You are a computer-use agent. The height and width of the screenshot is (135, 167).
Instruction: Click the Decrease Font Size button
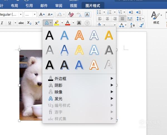pos(50,15)
